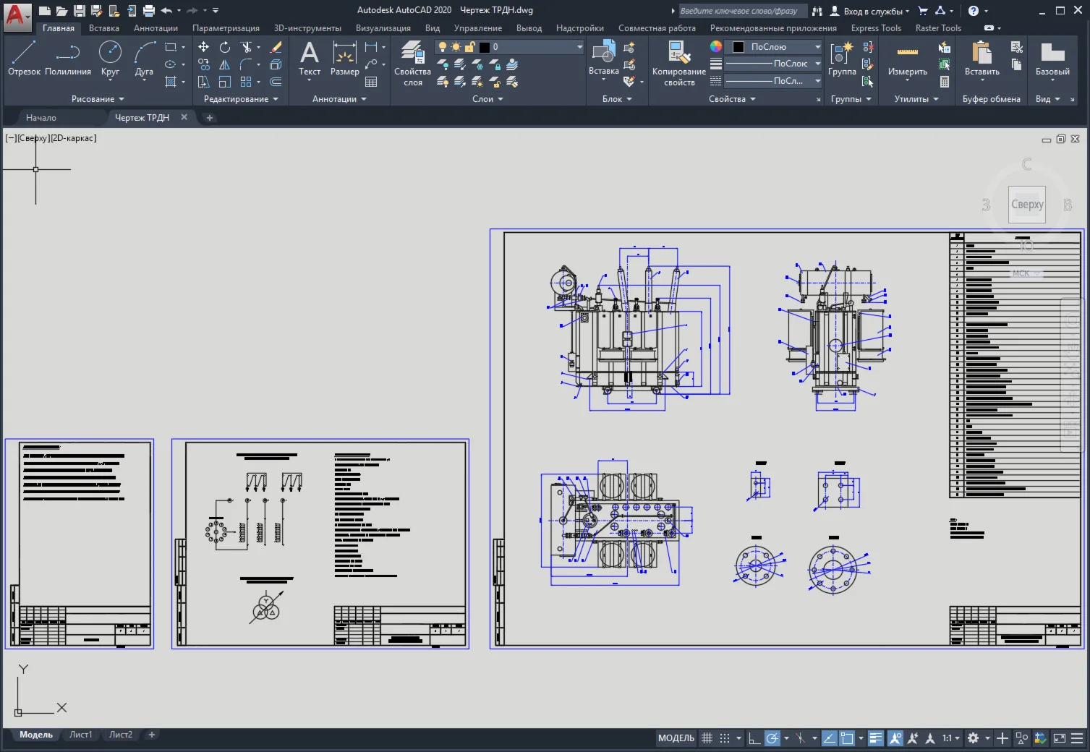The image size is (1090, 752).
Task: Open the annotation scale 1:1 dropdown
Action: (951, 738)
